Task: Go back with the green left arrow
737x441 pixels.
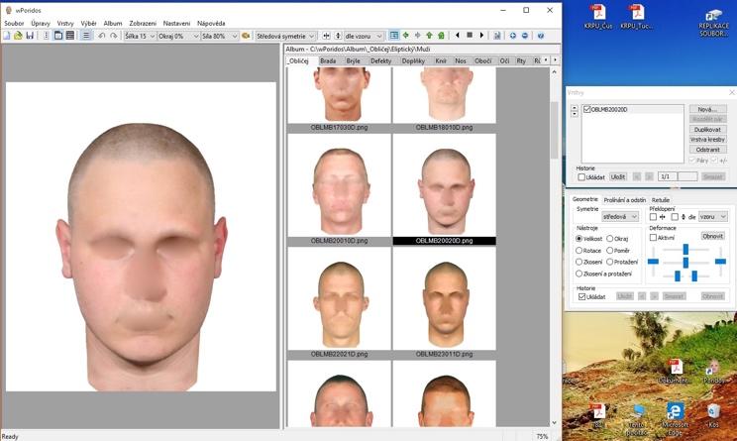Action: click(405, 36)
